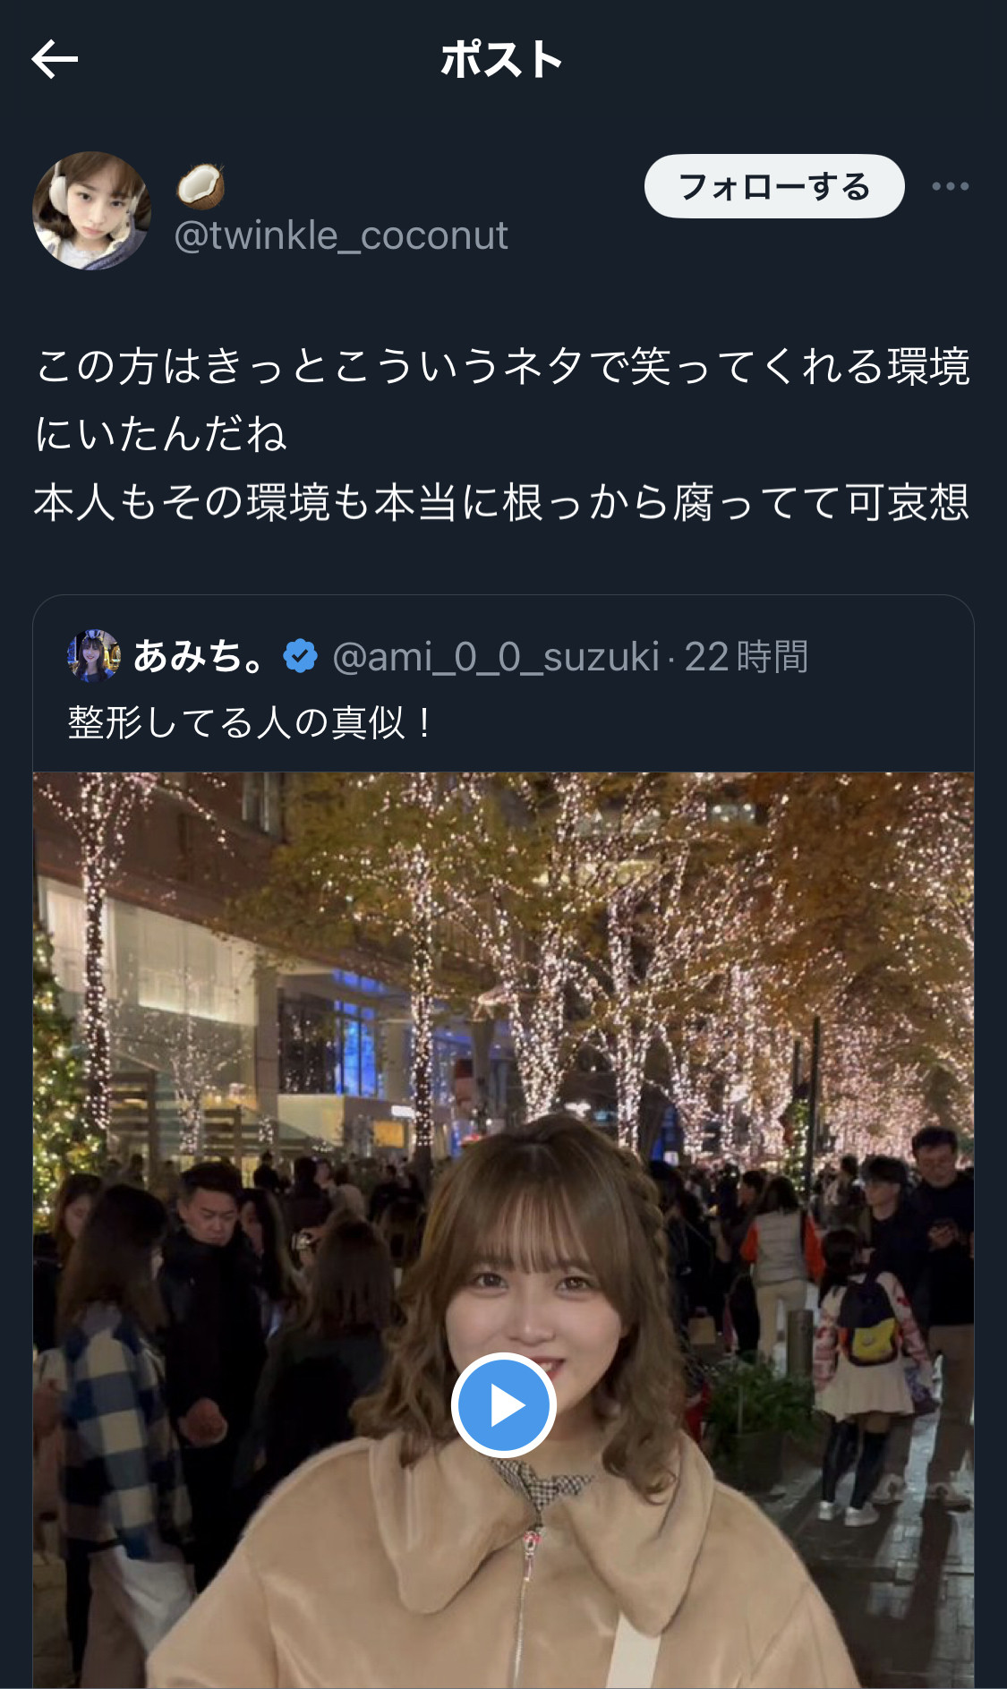Open the @twinkle_coconut handle link
The image size is (1007, 1689).
tap(341, 235)
